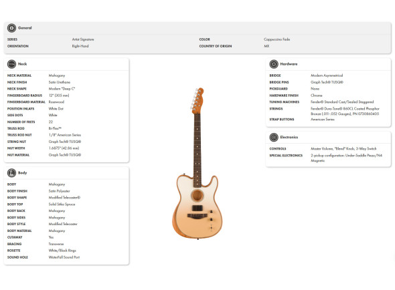Click the 'Artist Signature' series value
Screen dimensions: 395x290
83,39
